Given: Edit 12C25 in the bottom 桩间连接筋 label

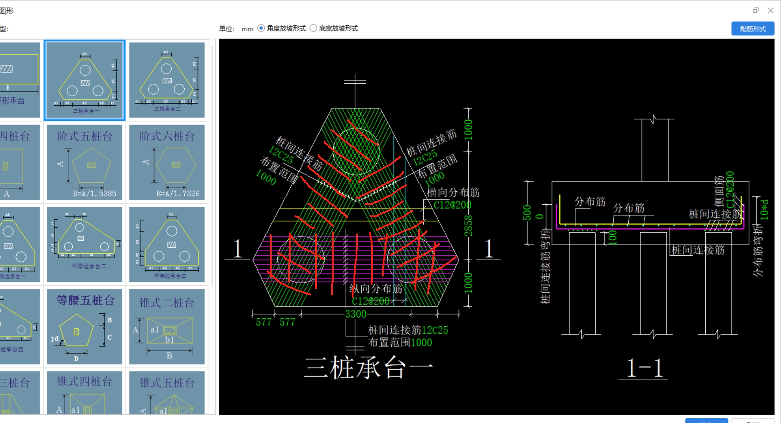Looking at the screenshot, I should tap(435, 330).
